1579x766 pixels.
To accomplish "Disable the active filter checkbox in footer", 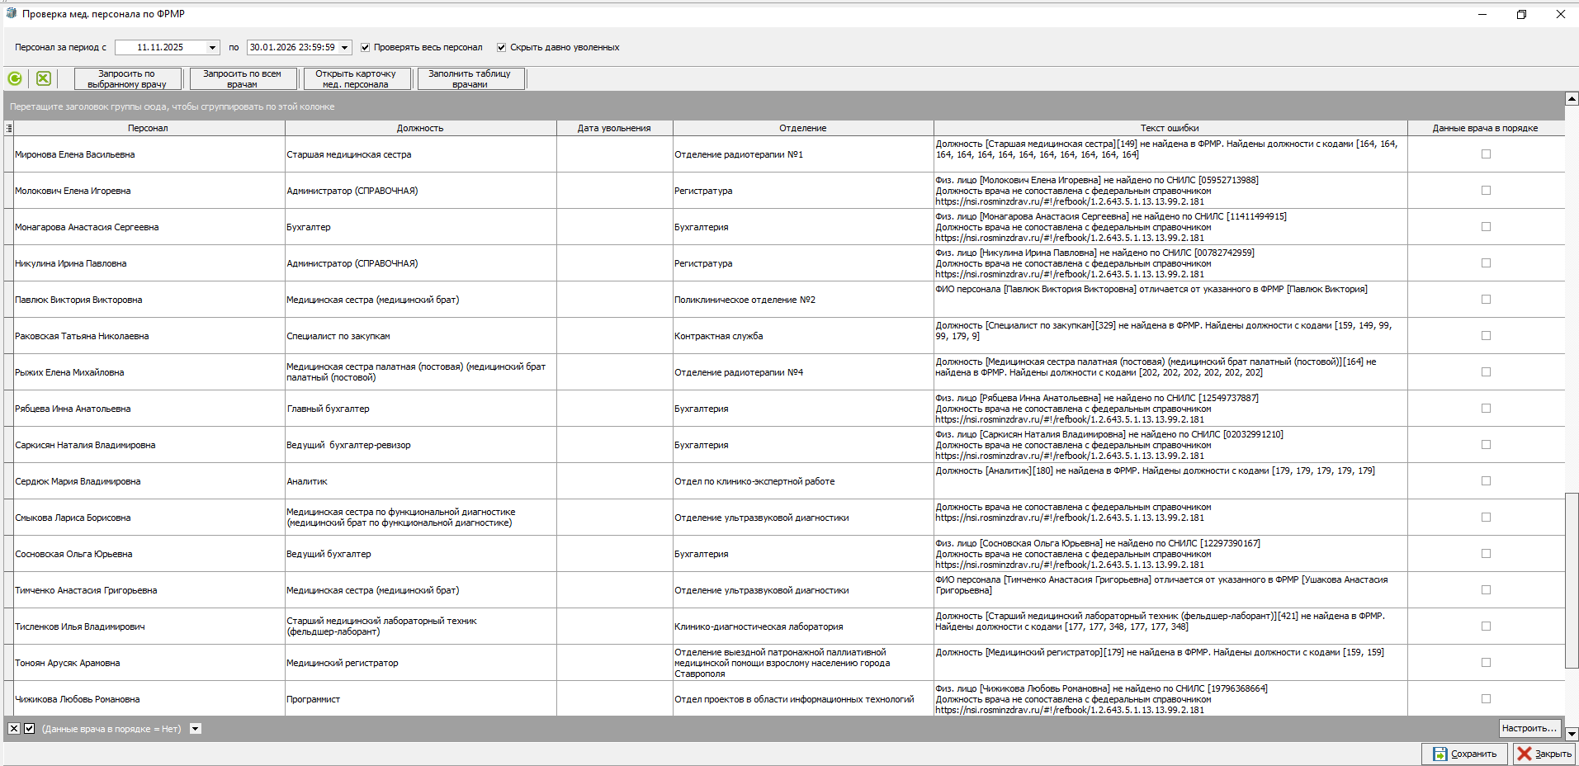I will (30, 729).
